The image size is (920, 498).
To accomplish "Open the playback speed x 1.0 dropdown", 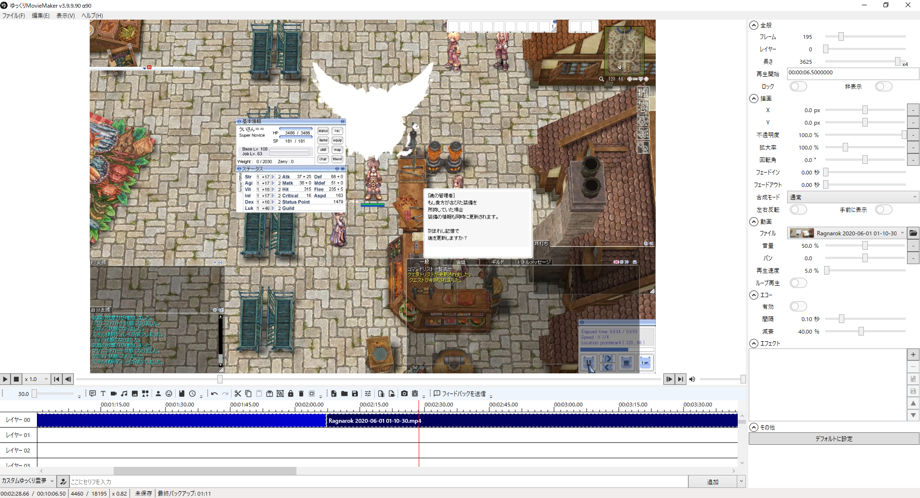I will pos(36,379).
